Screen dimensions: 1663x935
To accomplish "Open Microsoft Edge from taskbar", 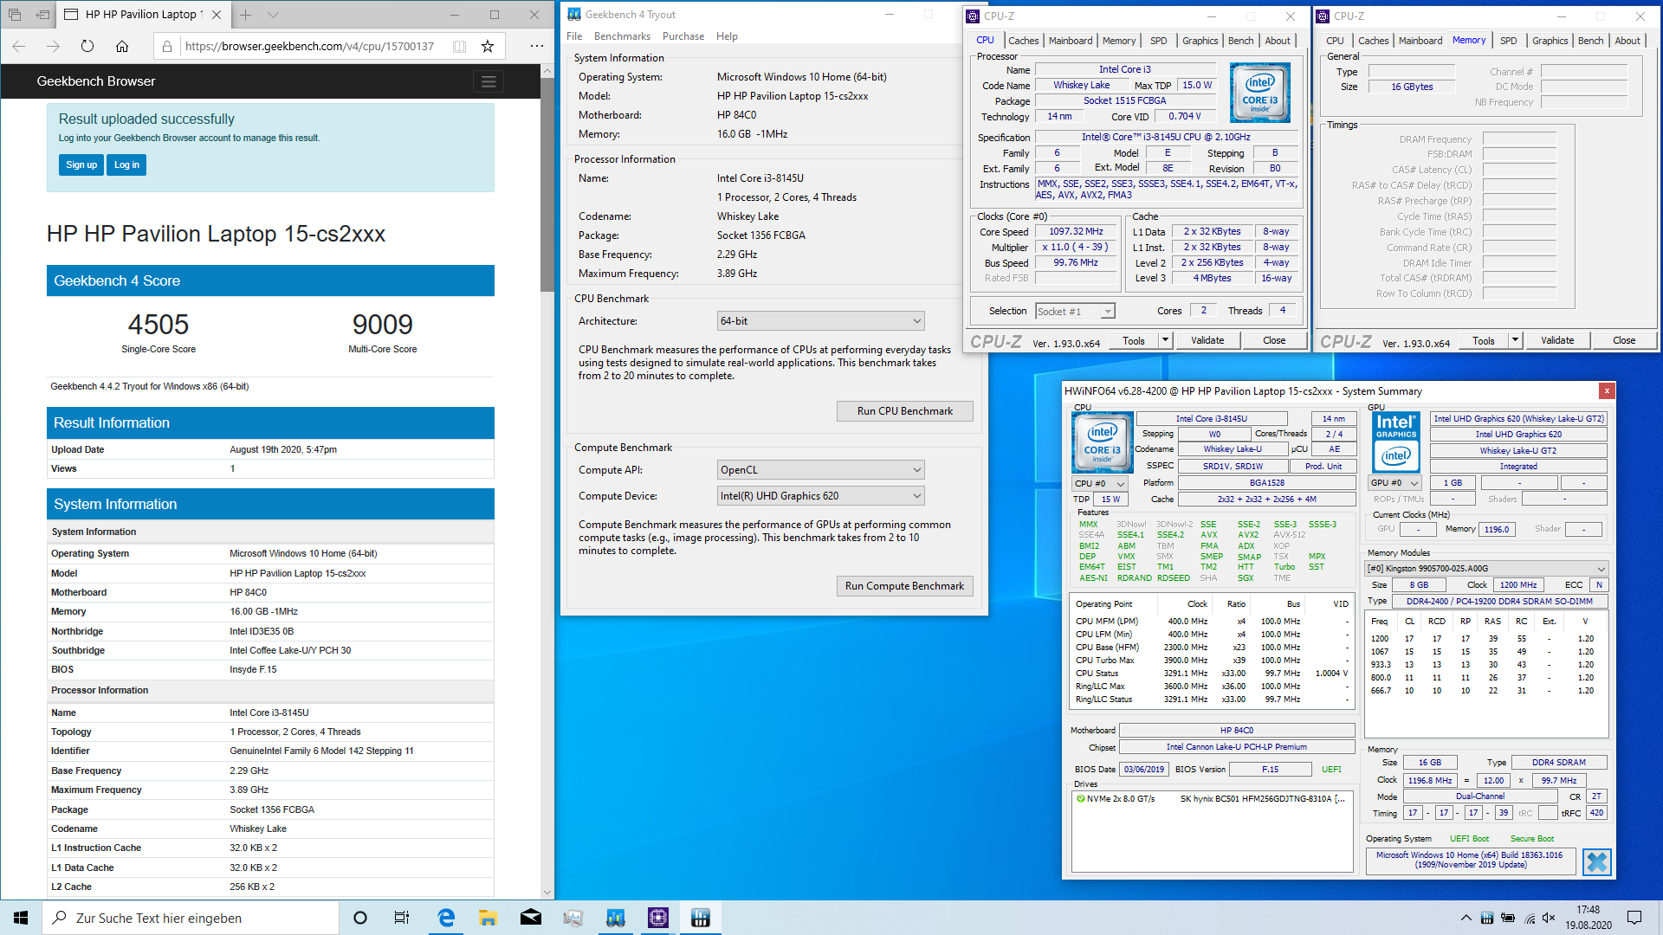I will (x=446, y=918).
